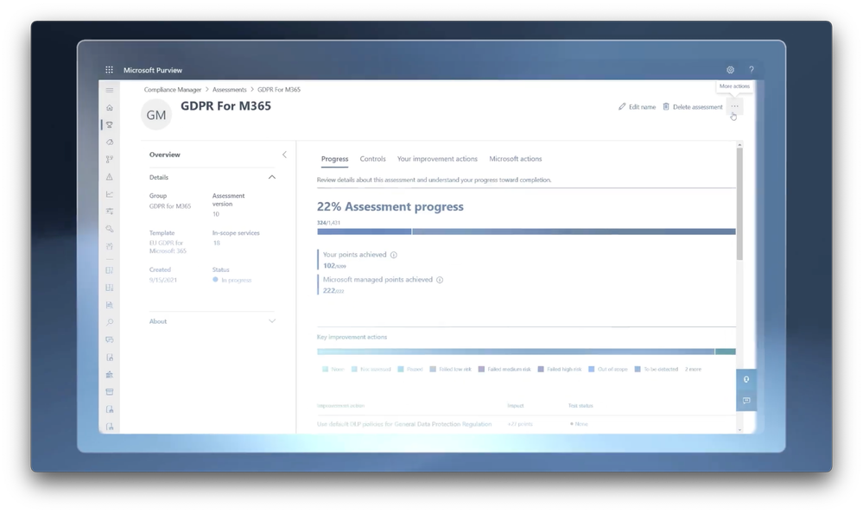
Task: Go to Home in the sidebar
Action: (x=110, y=108)
